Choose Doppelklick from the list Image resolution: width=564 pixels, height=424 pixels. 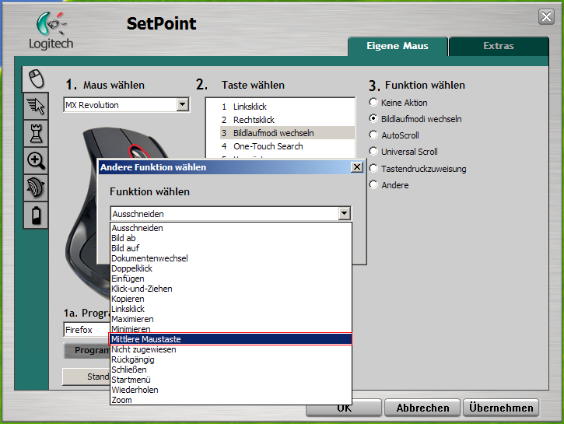coord(231,268)
